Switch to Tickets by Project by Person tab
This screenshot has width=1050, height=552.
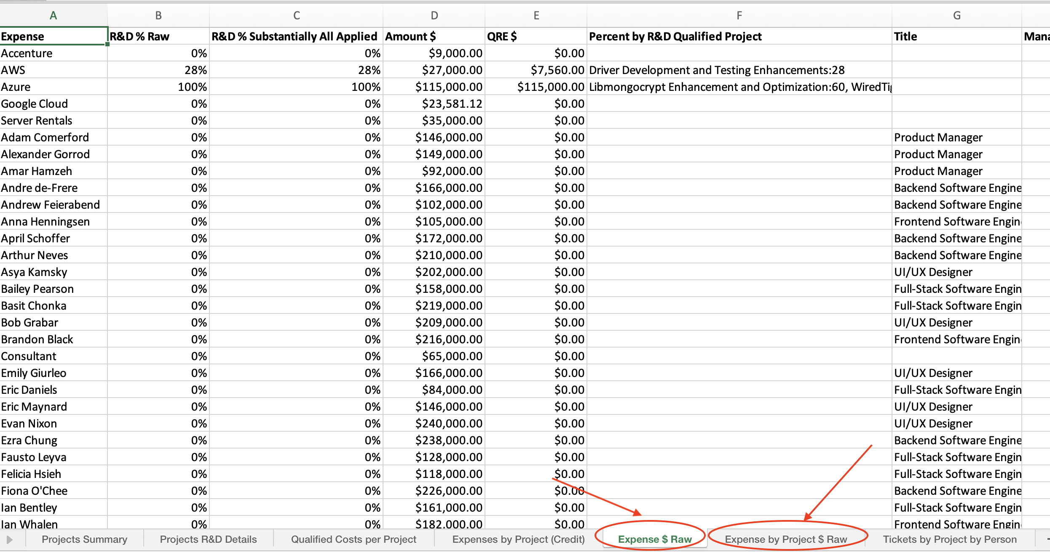point(950,539)
